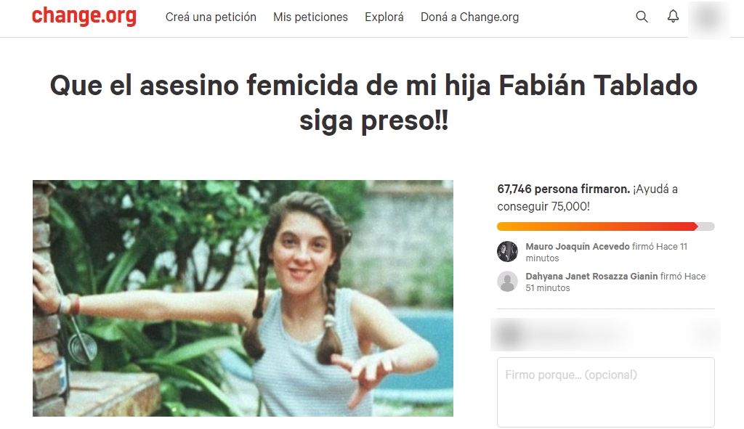Screen dimensions: 744x429
Task: Click the 67,746 persona firmaron text
Action: (x=564, y=189)
